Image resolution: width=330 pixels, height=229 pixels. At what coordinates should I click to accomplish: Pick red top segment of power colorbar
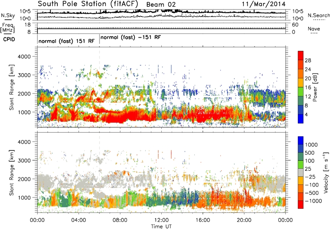(x=301, y=56)
